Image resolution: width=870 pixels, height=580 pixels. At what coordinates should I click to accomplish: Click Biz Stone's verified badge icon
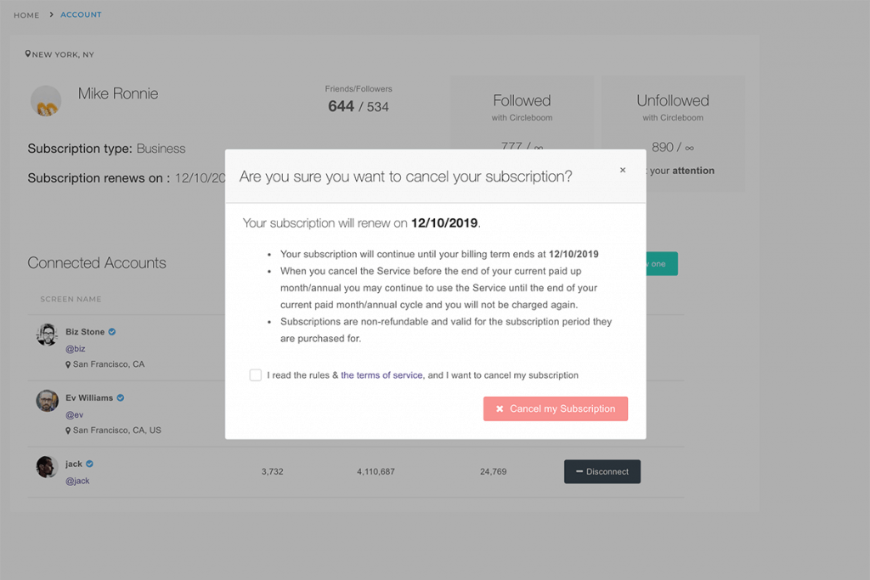click(x=112, y=331)
